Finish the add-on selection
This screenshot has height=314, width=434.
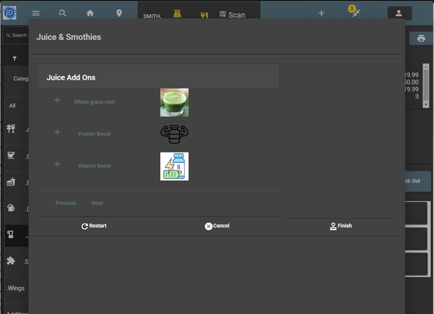341,226
